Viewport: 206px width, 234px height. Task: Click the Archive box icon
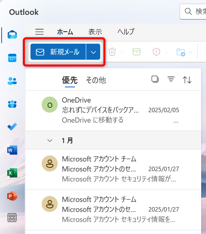pyautogui.click(x=137, y=52)
